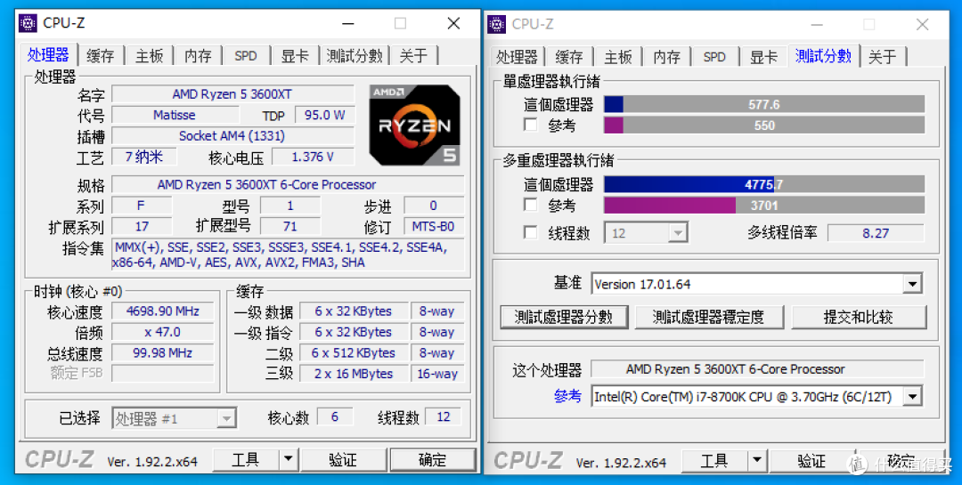This screenshot has width=962, height=485.
Task: Click the multi-thread reference 3701 bar
Action: 764,205
